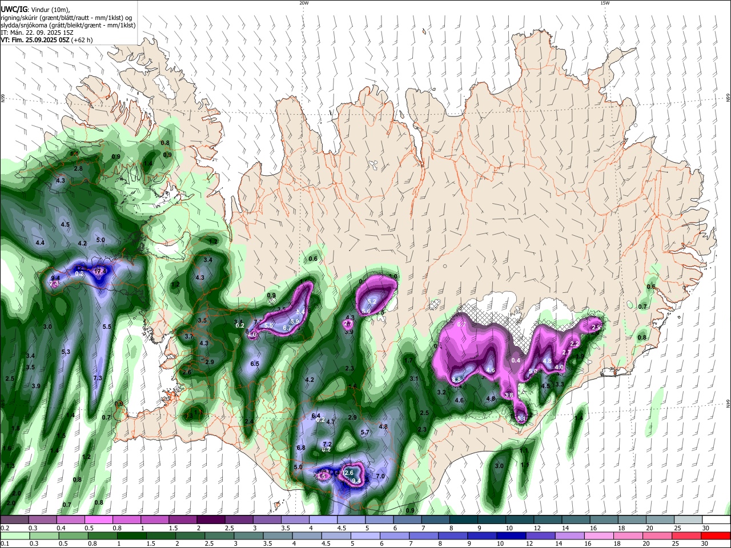Click the 3.1 precipitation value on the map
The height and width of the screenshot is (548, 731).
click(414, 378)
